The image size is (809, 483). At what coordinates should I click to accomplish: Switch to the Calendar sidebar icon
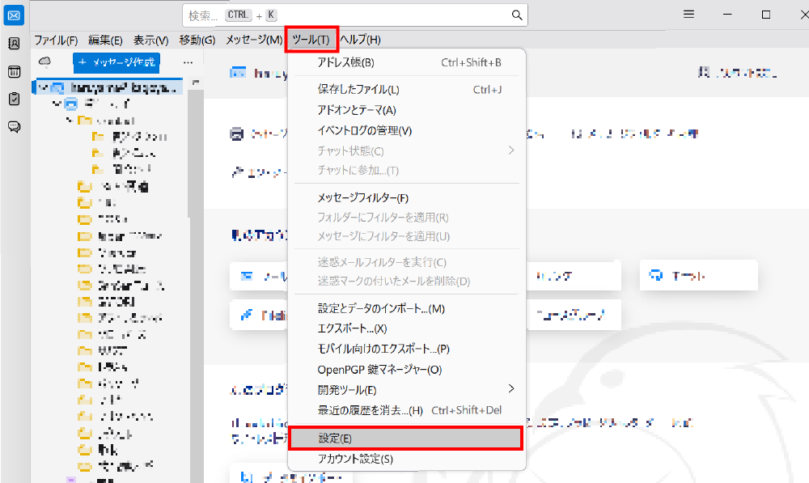click(14, 72)
